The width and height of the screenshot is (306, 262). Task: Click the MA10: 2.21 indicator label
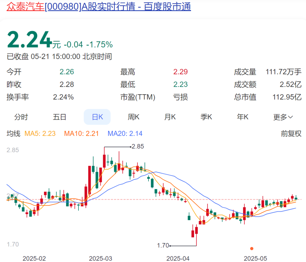point(81,134)
